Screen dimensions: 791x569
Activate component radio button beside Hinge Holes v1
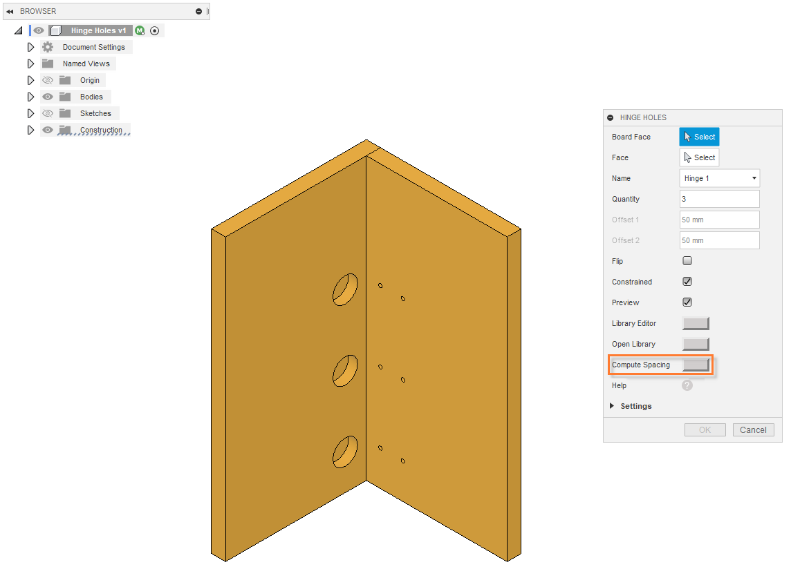coord(154,31)
